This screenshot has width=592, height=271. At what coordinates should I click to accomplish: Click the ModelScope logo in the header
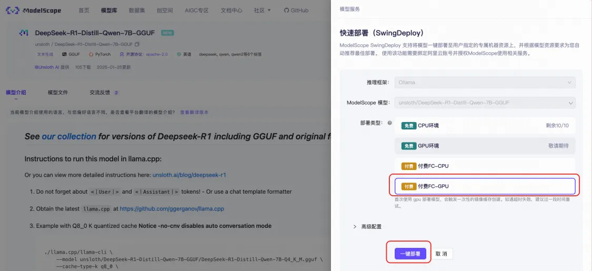coord(33,10)
